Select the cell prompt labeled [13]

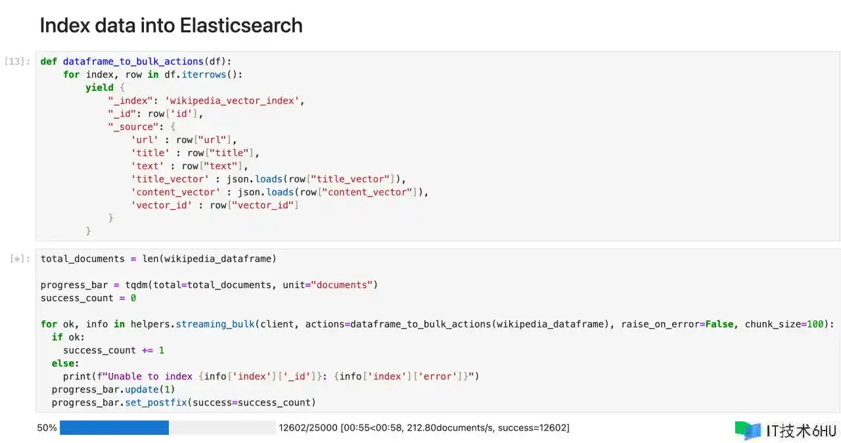click(x=17, y=62)
